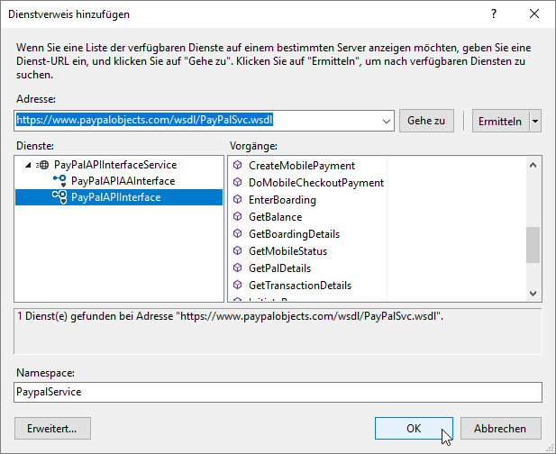
Task: Click the cube icon next to EnterBoarding
Action: [238, 200]
